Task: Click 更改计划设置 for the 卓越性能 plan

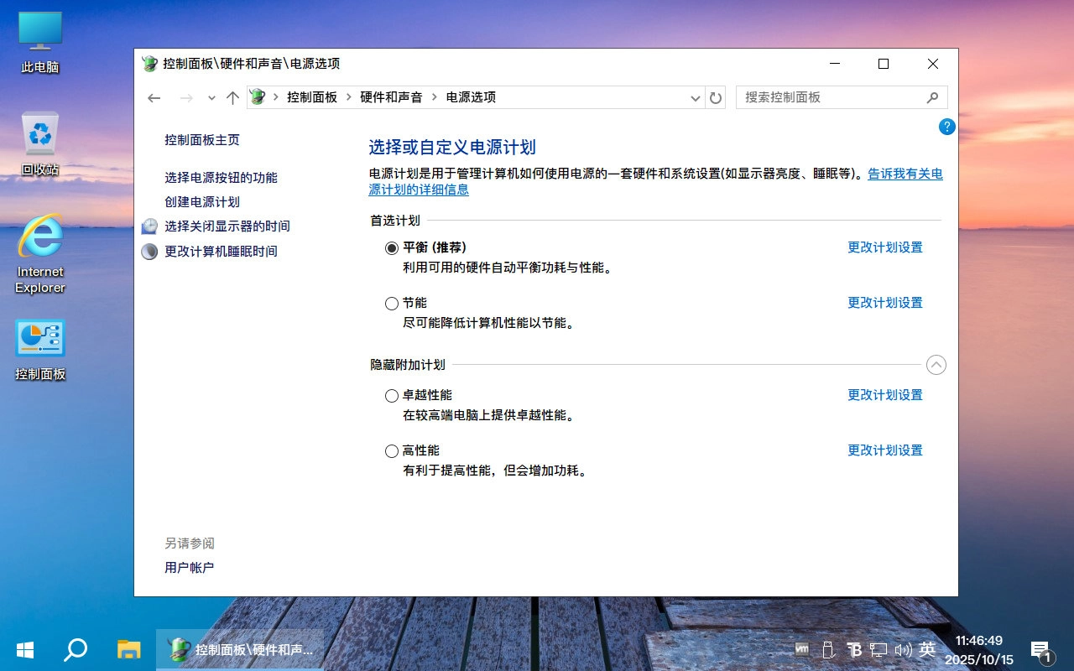Action: (x=884, y=394)
